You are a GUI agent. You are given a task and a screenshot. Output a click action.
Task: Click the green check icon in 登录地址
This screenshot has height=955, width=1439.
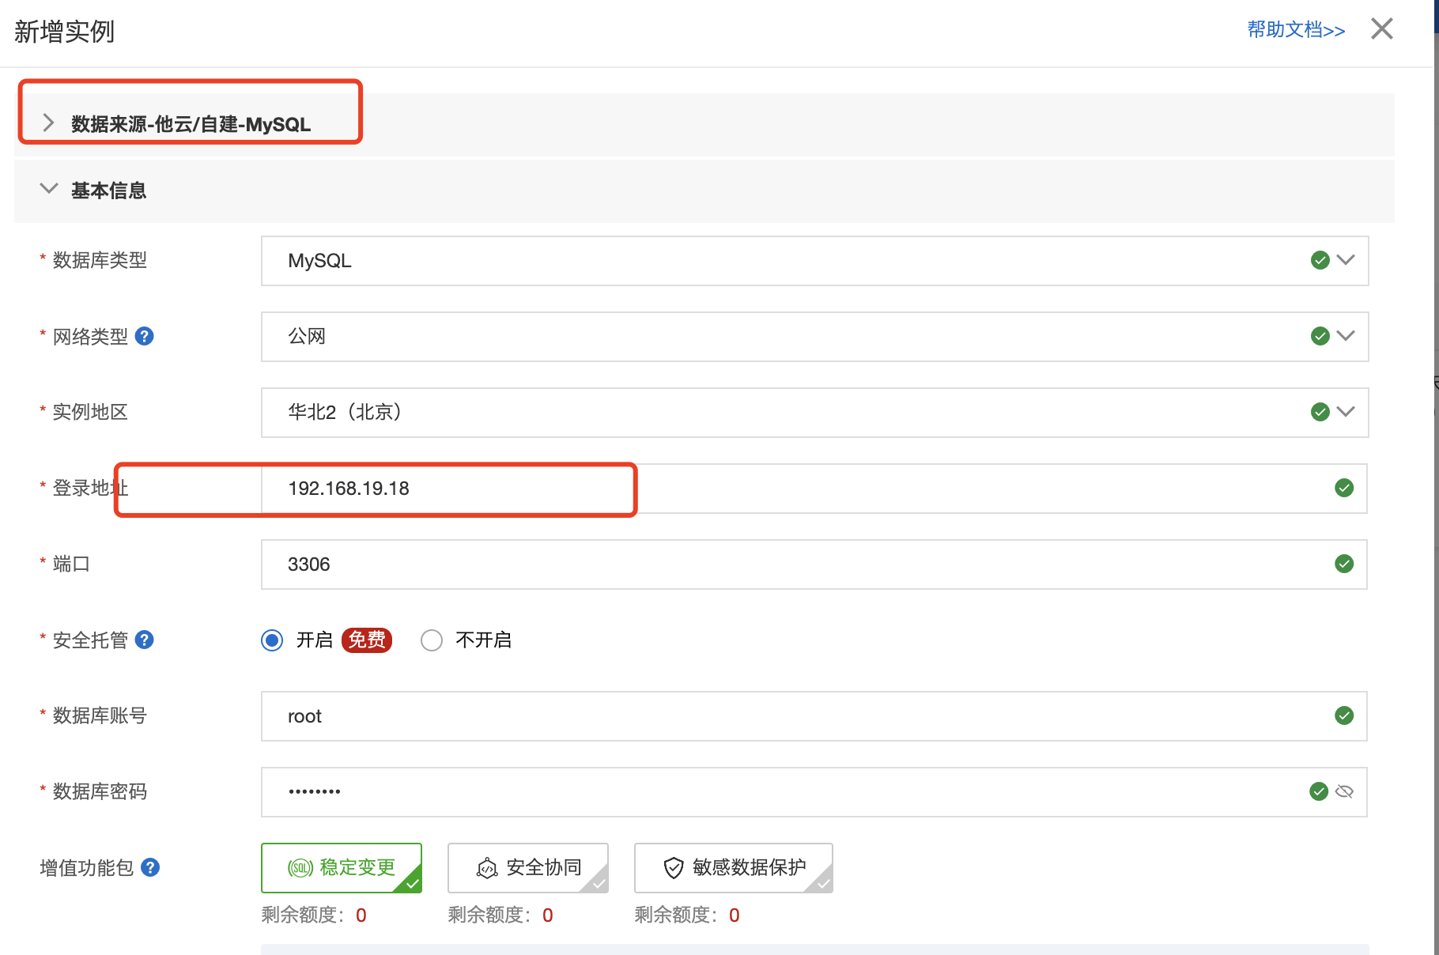pos(1344,488)
